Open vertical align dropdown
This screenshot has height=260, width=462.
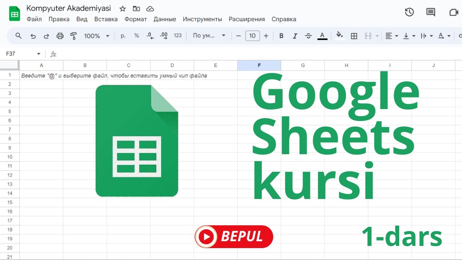[x=409, y=36]
